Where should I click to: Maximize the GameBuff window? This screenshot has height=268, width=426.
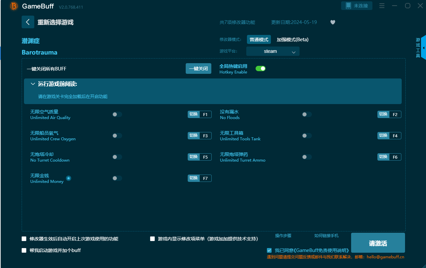tap(408, 6)
